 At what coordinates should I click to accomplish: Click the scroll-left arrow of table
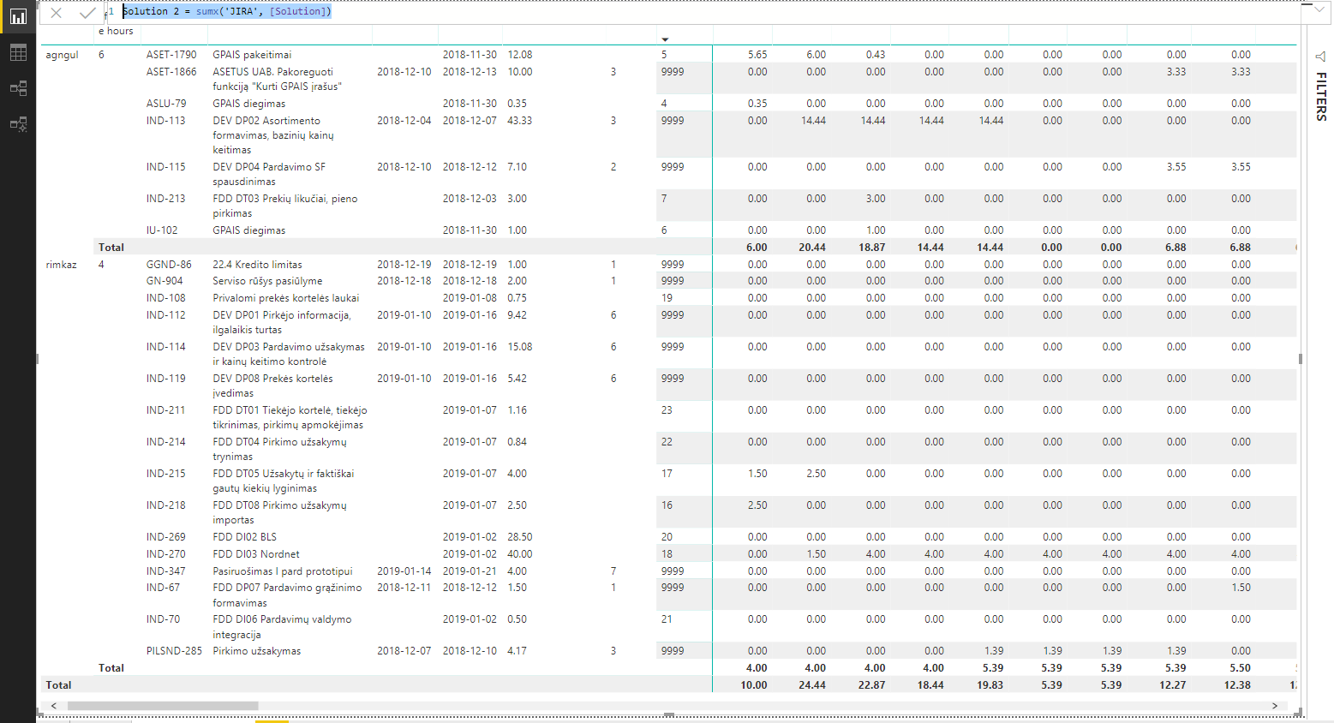pyautogui.click(x=54, y=706)
